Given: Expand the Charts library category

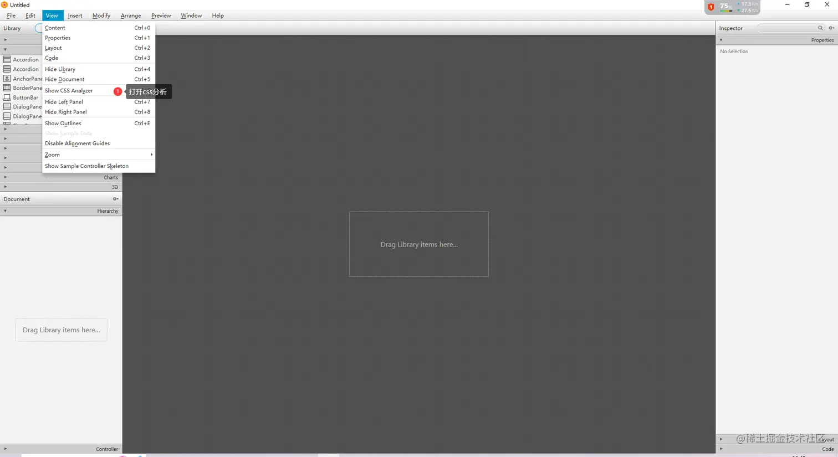Looking at the screenshot, I should (x=4, y=177).
